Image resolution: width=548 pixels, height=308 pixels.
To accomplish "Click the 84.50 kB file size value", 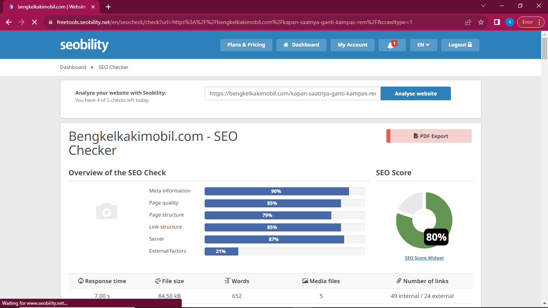I will point(169,296).
